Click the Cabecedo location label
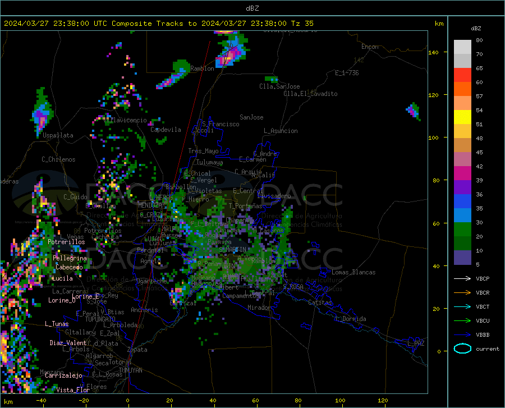This screenshot has width=505, height=408. click(x=69, y=267)
